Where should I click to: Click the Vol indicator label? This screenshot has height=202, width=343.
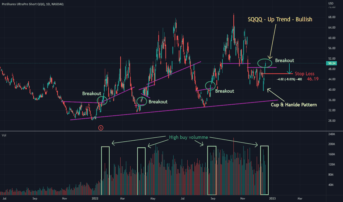4,136
